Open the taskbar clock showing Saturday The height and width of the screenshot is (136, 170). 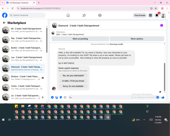point(158,120)
